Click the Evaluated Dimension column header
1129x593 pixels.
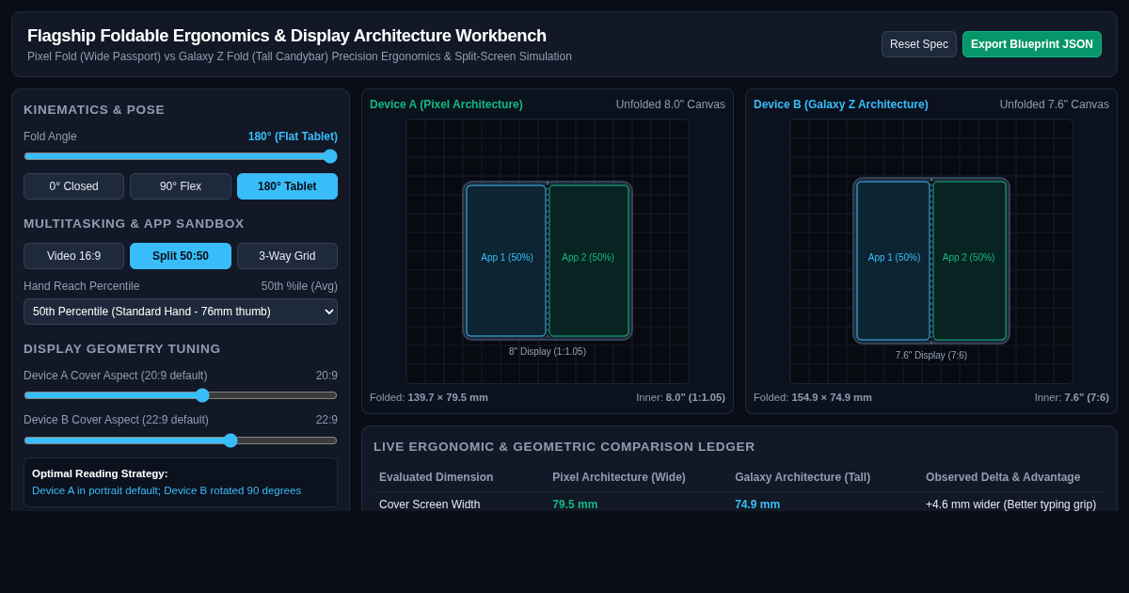[436, 477]
